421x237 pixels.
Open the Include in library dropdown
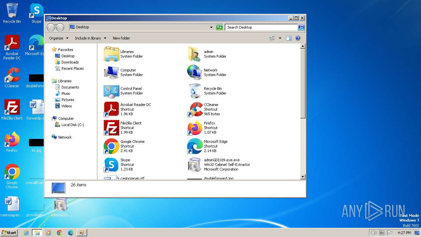click(90, 38)
